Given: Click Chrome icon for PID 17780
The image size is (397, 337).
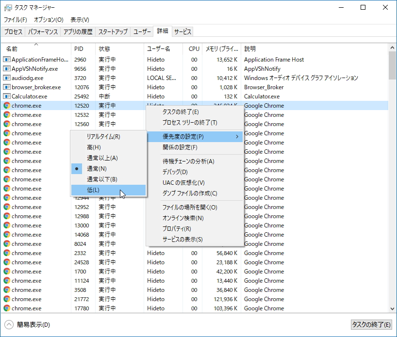Looking at the screenshot, I should [x=7, y=308].
